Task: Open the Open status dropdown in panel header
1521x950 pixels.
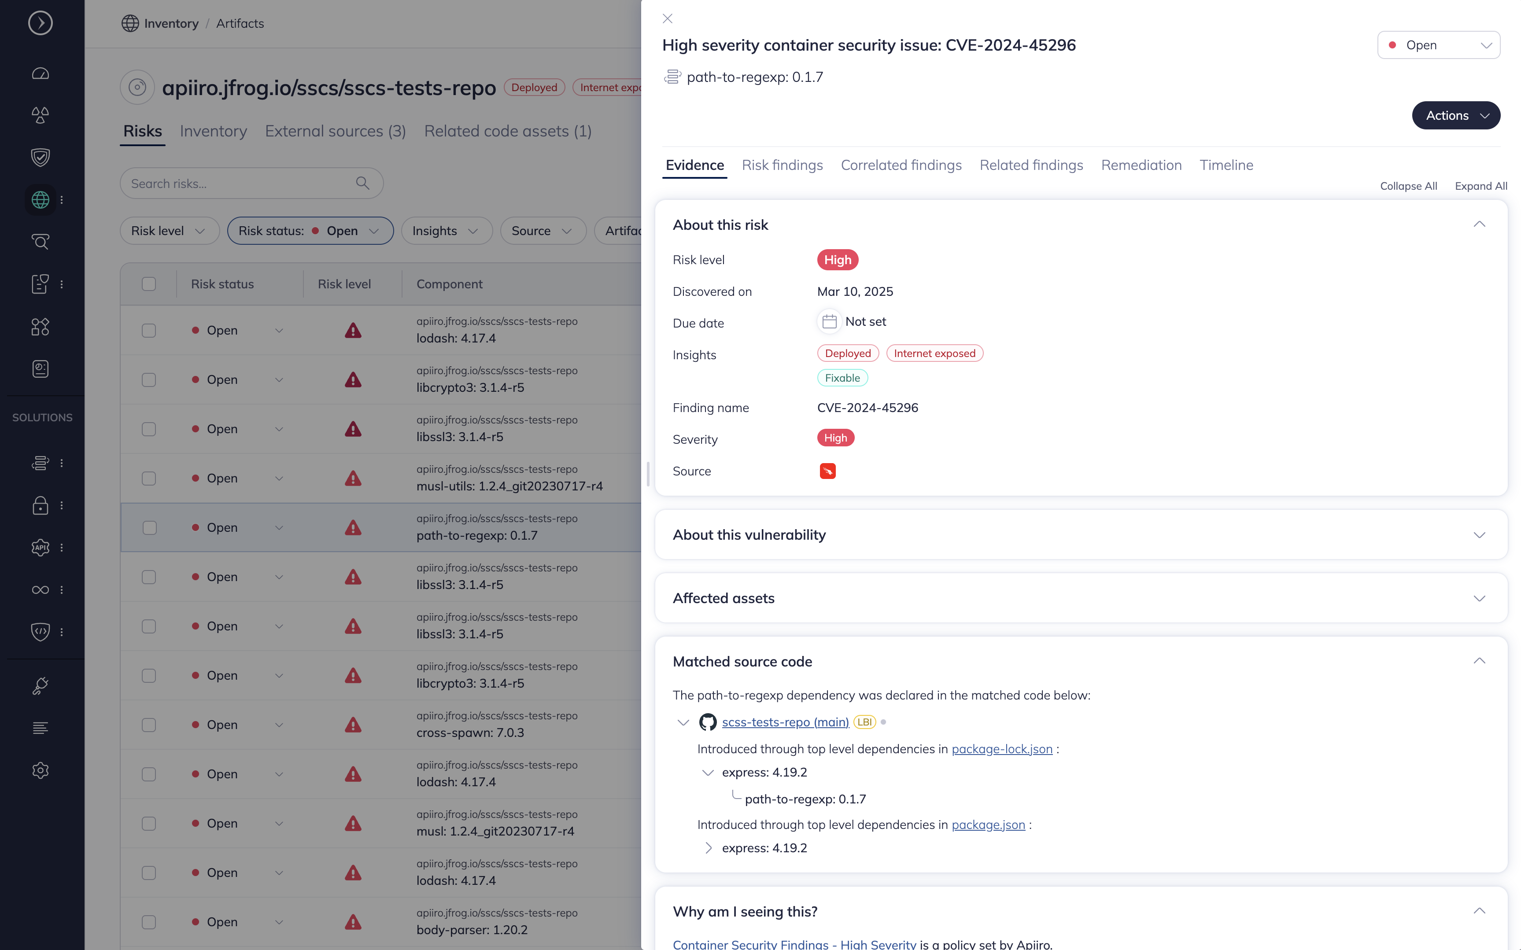Action: [1438, 45]
